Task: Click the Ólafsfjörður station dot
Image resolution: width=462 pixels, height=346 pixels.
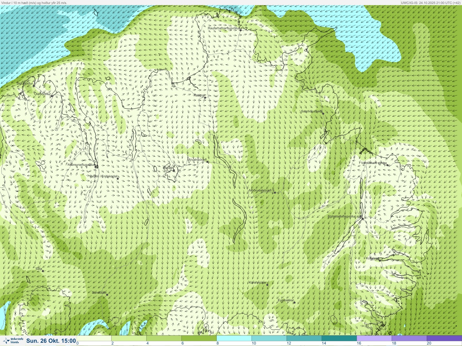Action: coord(52,96)
